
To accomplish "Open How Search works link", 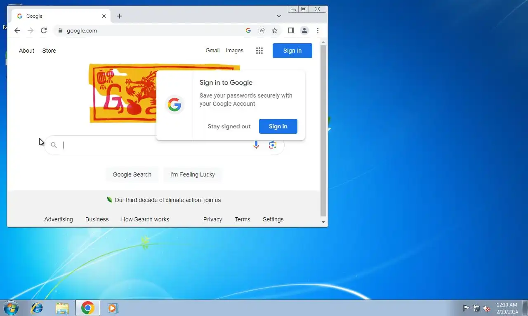I will click(145, 219).
